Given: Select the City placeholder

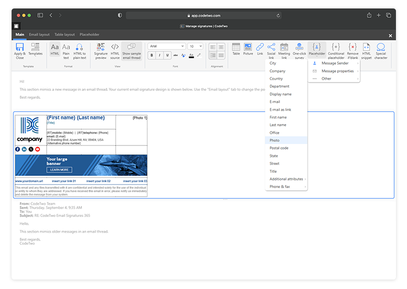Looking at the screenshot, I should point(286,63).
